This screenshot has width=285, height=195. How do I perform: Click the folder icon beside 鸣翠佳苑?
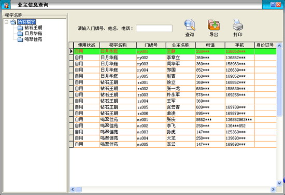coord(20,39)
